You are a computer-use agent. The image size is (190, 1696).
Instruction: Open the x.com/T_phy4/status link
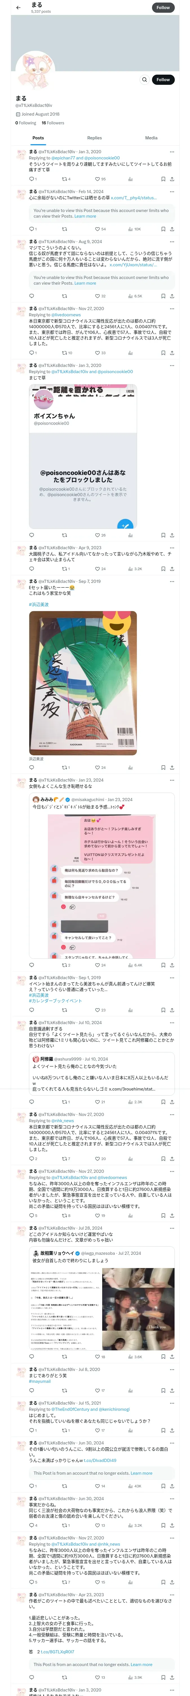pos(134,198)
